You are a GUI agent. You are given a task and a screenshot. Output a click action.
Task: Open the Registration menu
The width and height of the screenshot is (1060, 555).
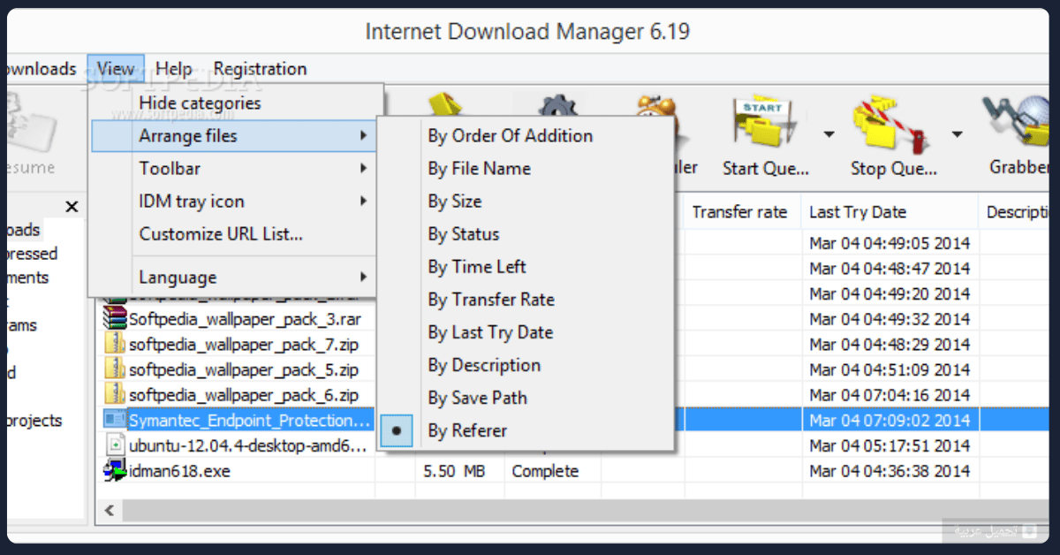tap(260, 69)
